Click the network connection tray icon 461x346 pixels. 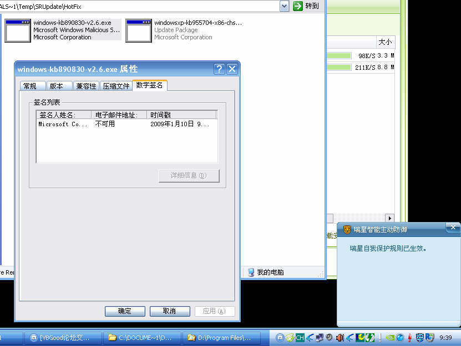click(x=320, y=338)
